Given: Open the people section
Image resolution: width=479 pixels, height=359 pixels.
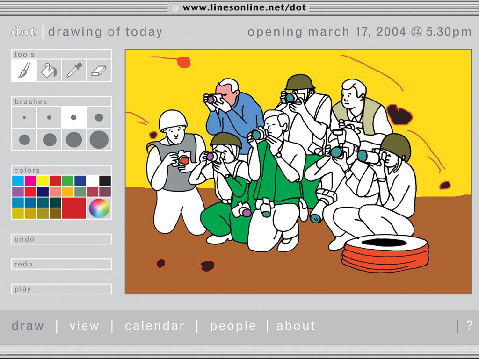Looking at the screenshot, I should pyautogui.click(x=233, y=326).
